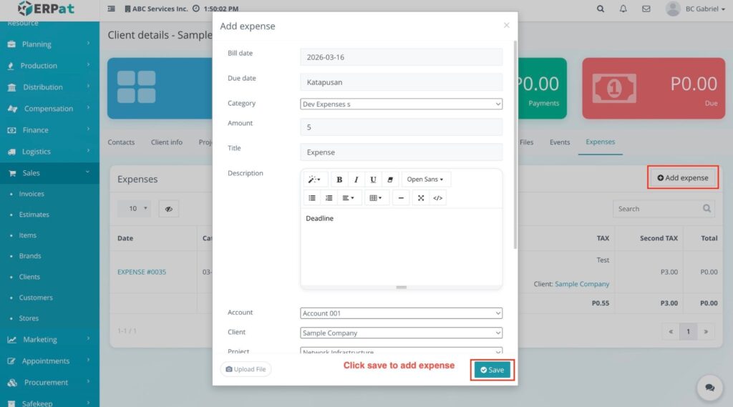Image resolution: width=733 pixels, height=407 pixels.
Task: Open Clients under Sales
Action: click(x=29, y=277)
